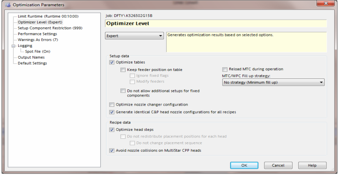Open Performance Settings in the tree

37,34
